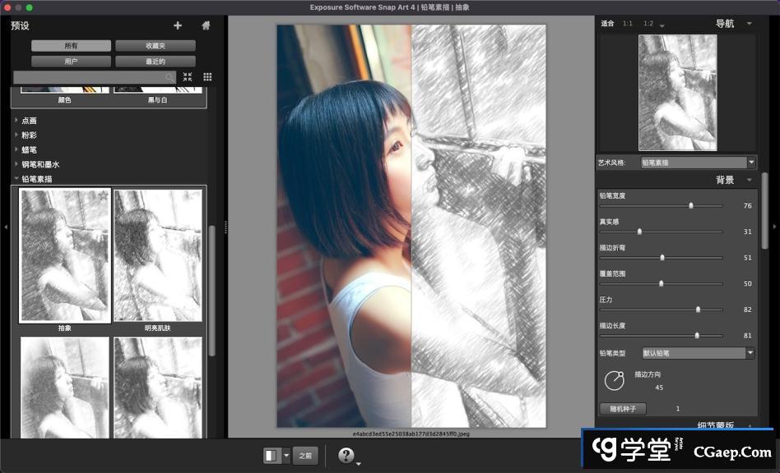The height and width of the screenshot is (473, 780).
Task: Click the home icon in presets panel
Action: (x=206, y=25)
